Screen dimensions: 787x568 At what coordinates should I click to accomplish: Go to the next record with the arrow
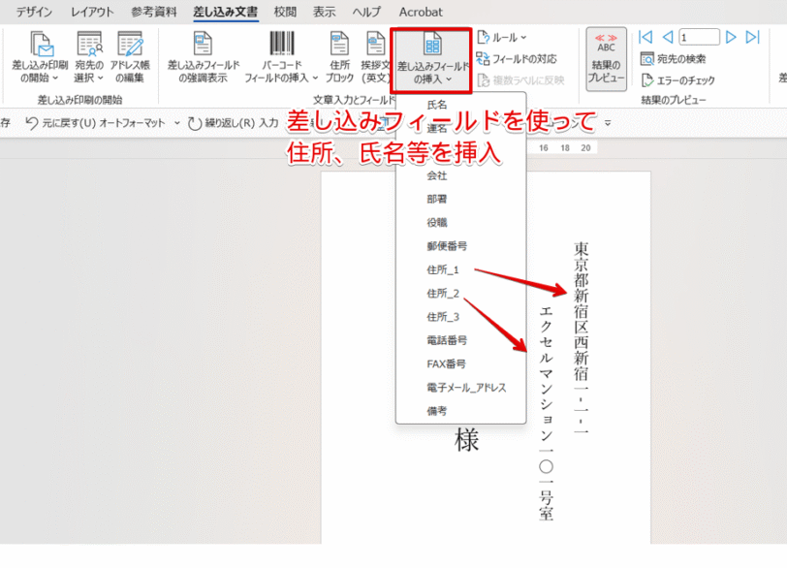click(x=731, y=37)
